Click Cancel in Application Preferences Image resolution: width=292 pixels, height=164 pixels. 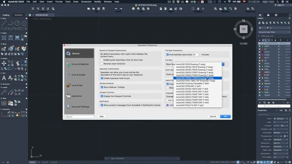point(213,117)
